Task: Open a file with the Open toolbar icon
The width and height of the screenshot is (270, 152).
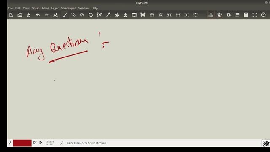Action: click(20, 15)
